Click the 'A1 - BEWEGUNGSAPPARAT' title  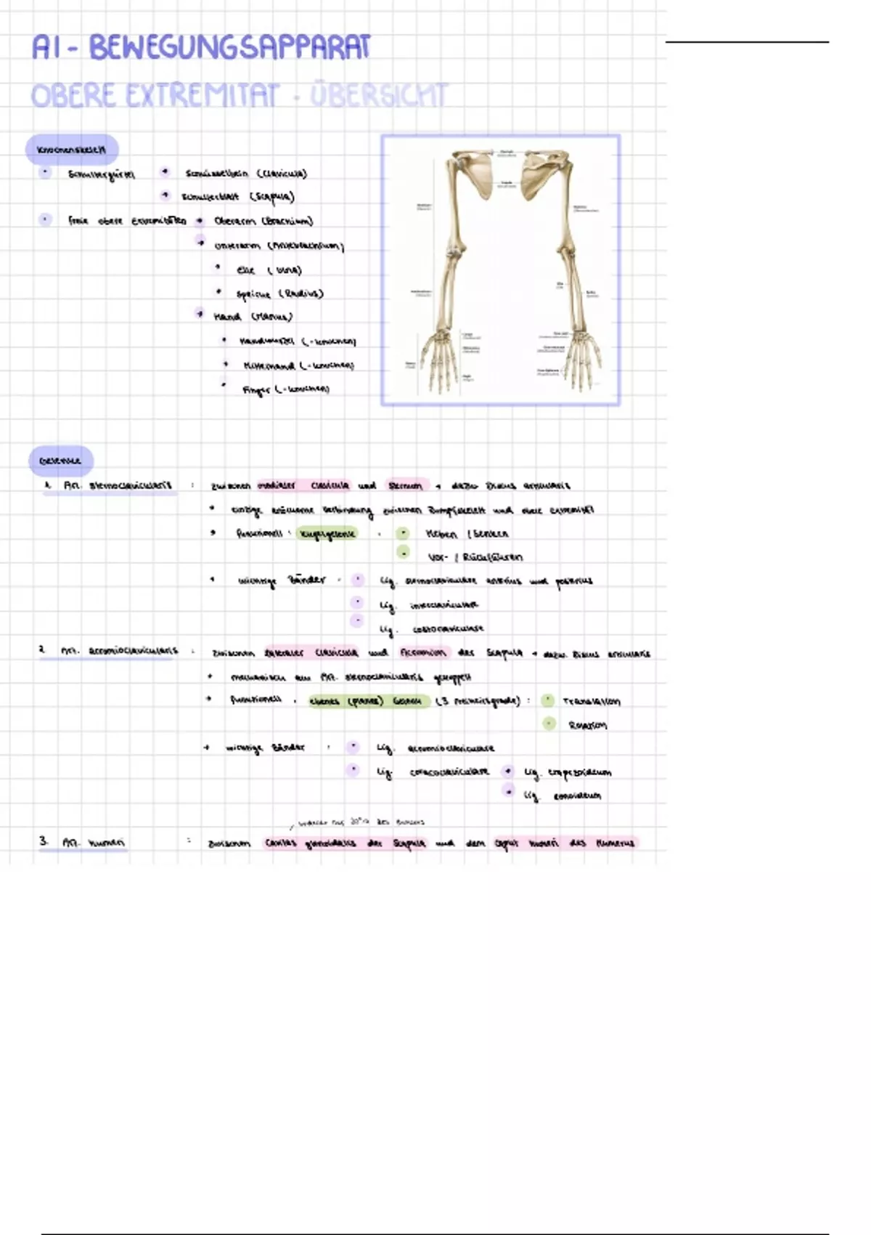(x=201, y=48)
